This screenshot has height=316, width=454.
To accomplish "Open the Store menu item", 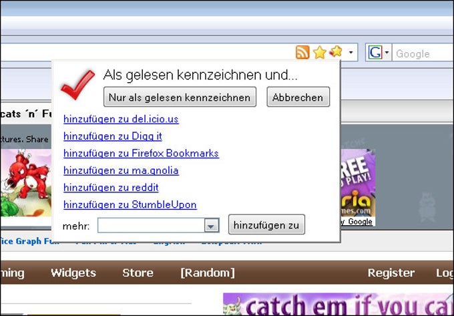I will (x=138, y=273).
